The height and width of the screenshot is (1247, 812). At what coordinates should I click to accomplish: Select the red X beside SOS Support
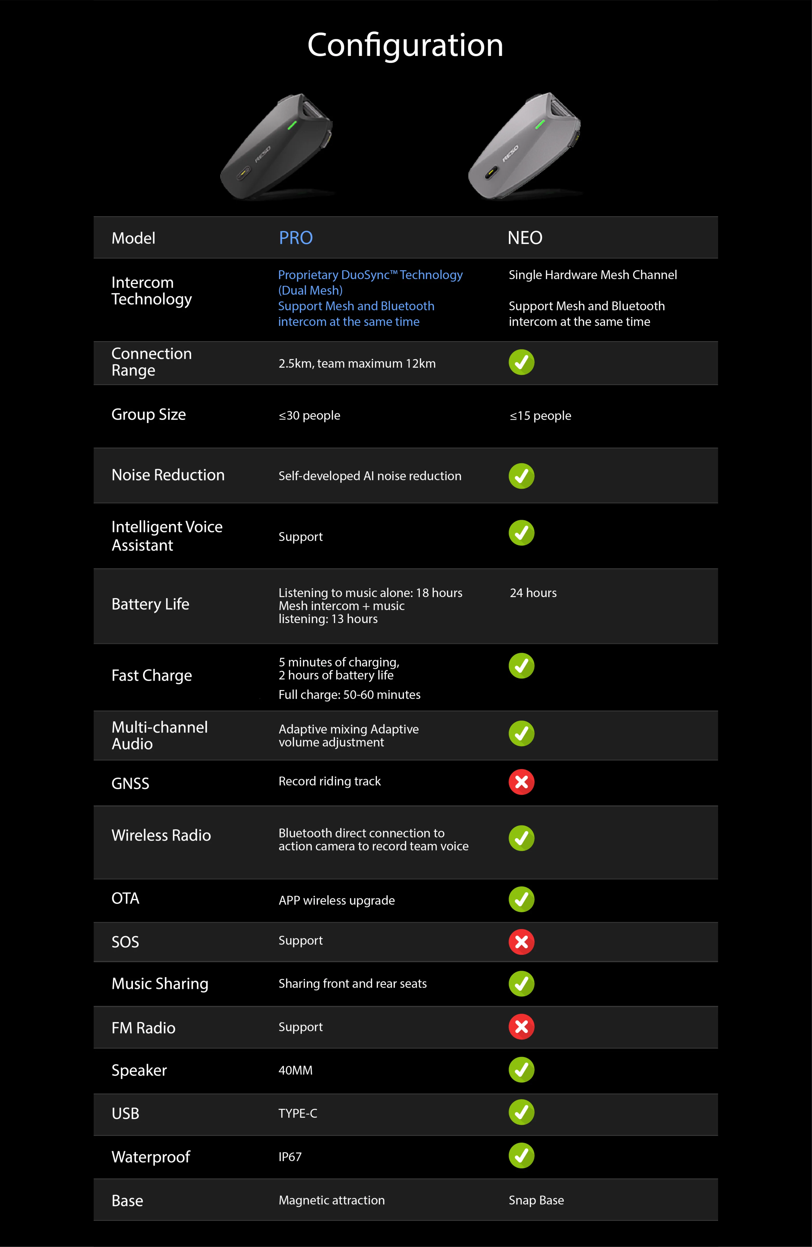point(521,941)
